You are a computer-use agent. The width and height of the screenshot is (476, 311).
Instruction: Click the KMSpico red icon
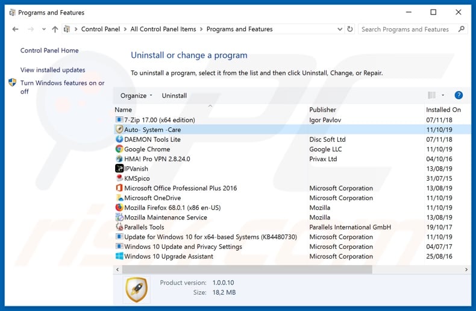click(119, 178)
